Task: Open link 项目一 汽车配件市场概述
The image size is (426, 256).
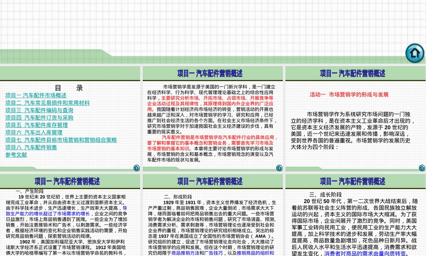Action: (x=36, y=96)
